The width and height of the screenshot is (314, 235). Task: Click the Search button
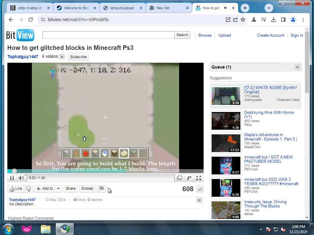pos(182,35)
